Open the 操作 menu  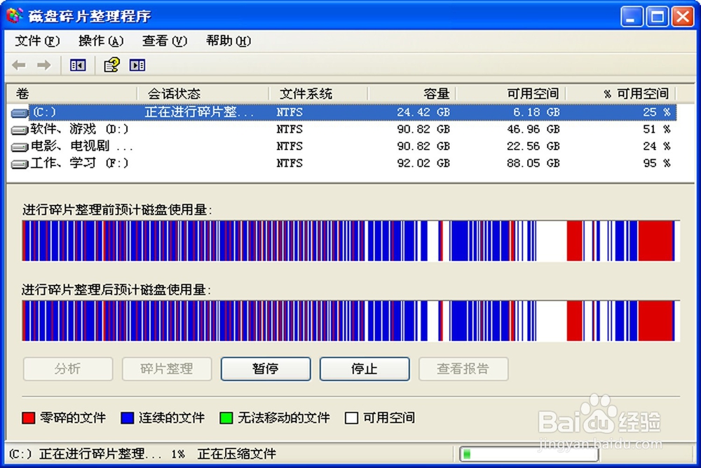point(100,41)
